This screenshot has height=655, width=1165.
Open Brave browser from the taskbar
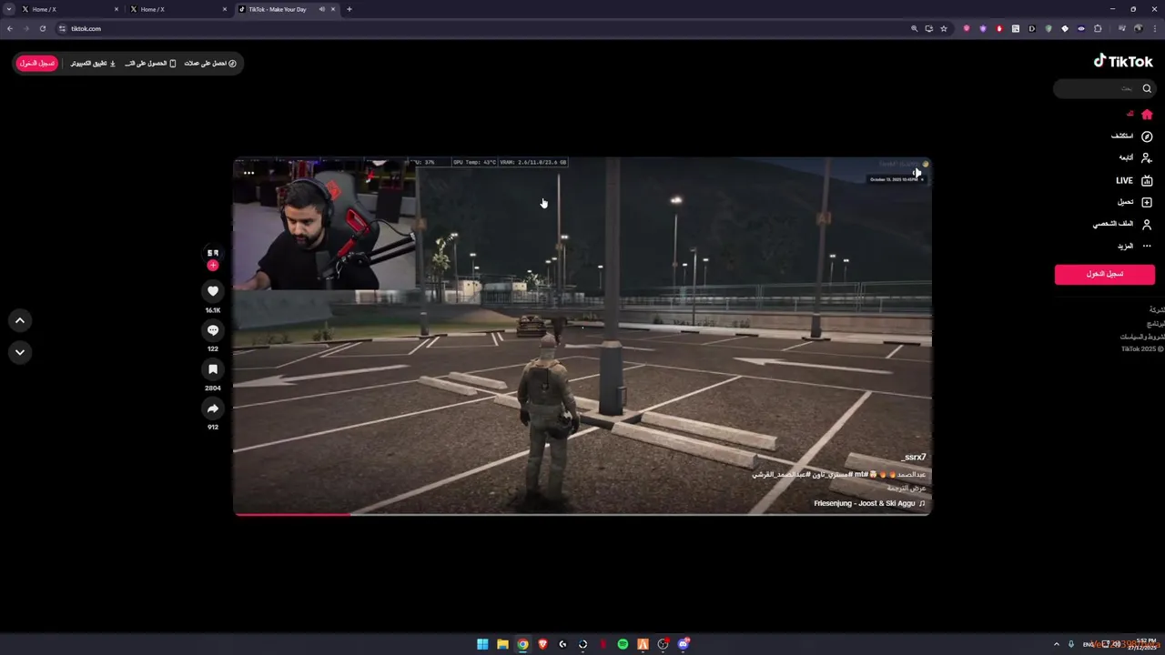[542, 644]
